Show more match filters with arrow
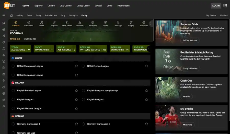The width and height of the screenshot is (230, 134). point(148,49)
